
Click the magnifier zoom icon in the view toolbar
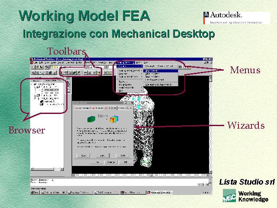[33, 73]
